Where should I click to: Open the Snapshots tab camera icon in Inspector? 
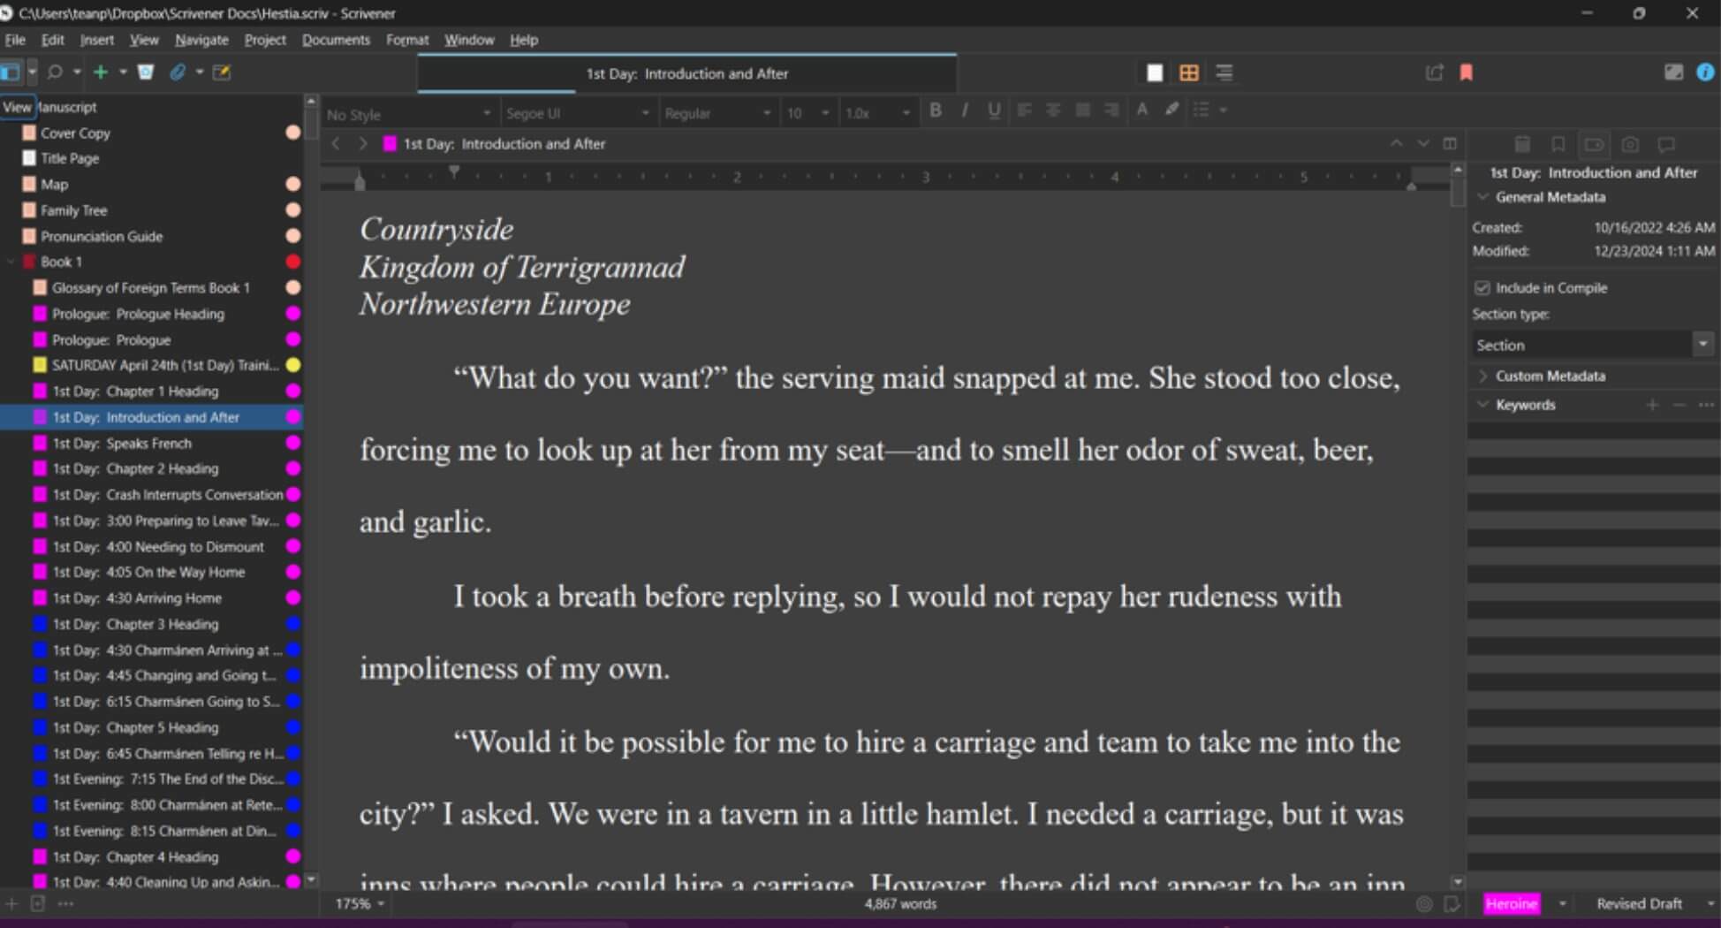1630,144
